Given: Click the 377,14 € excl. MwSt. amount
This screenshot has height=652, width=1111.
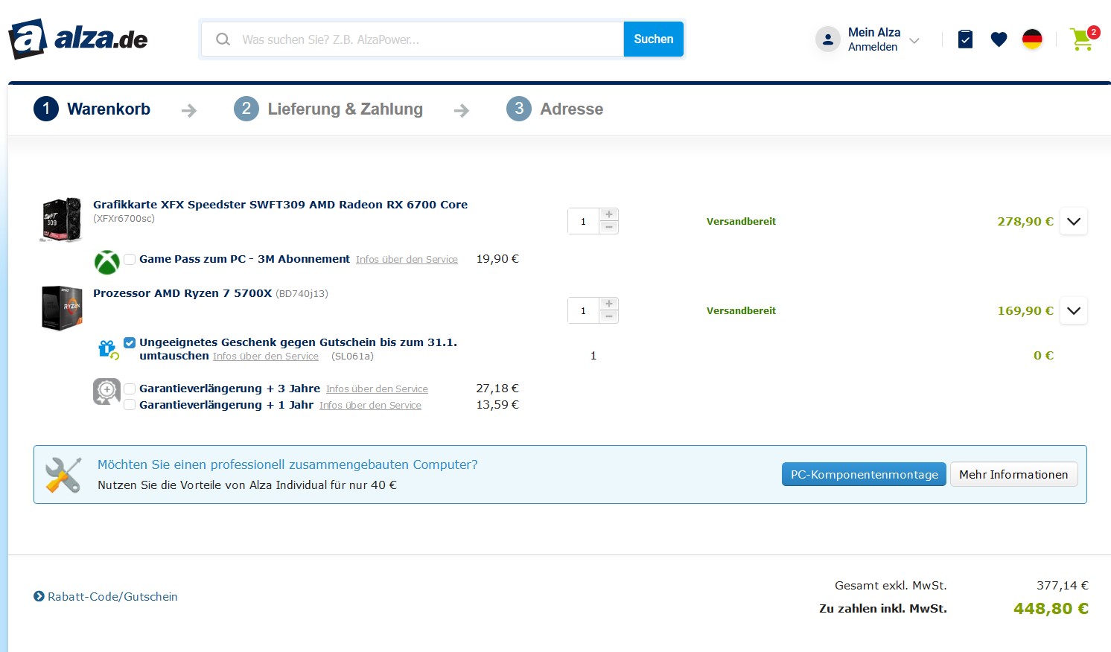Looking at the screenshot, I should [1063, 585].
